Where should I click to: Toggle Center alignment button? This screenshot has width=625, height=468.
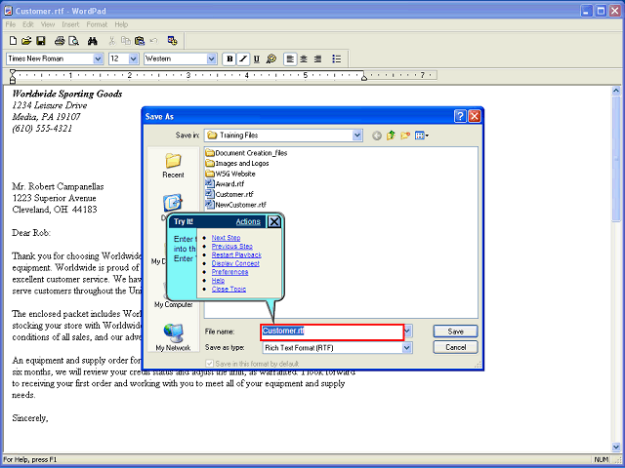click(x=304, y=58)
